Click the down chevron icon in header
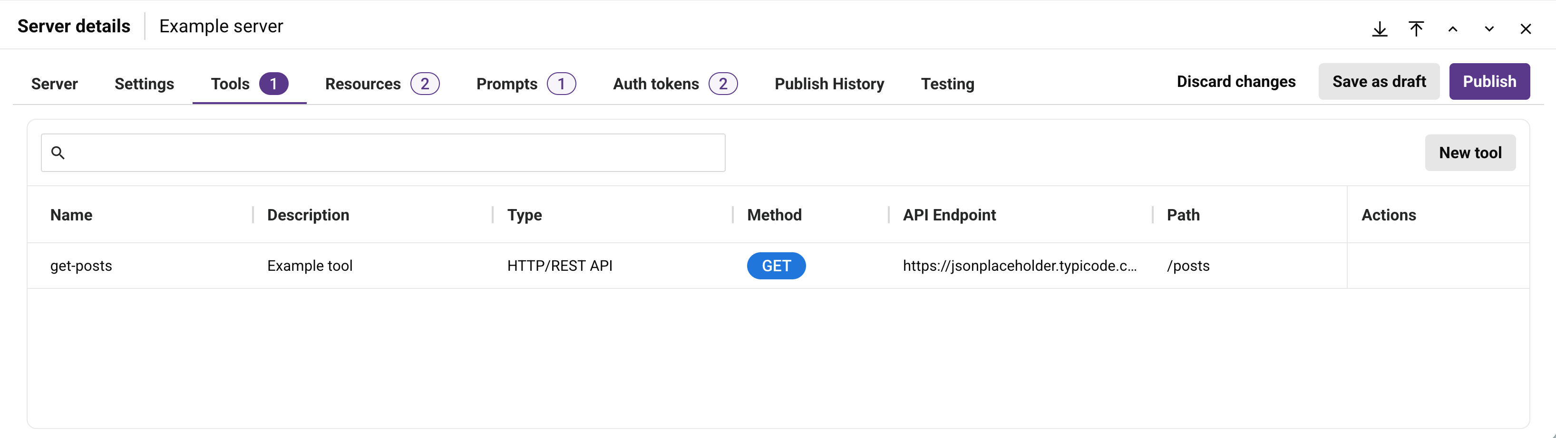 click(x=1489, y=29)
